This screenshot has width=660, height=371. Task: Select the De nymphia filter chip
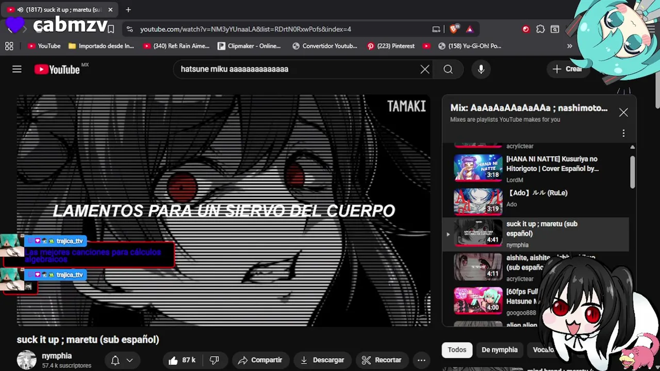[500, 350]
